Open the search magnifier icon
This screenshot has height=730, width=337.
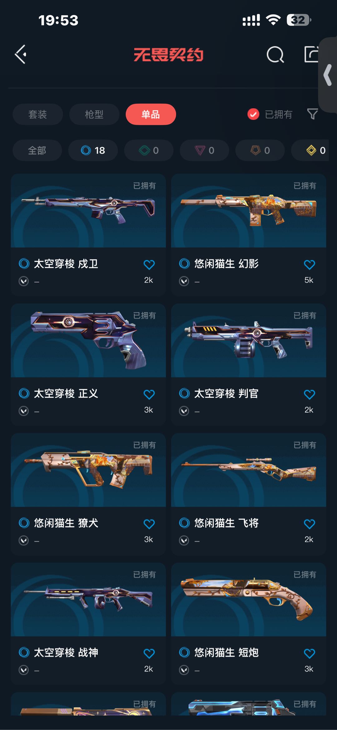pyautogui.click(x=275, y=55)
